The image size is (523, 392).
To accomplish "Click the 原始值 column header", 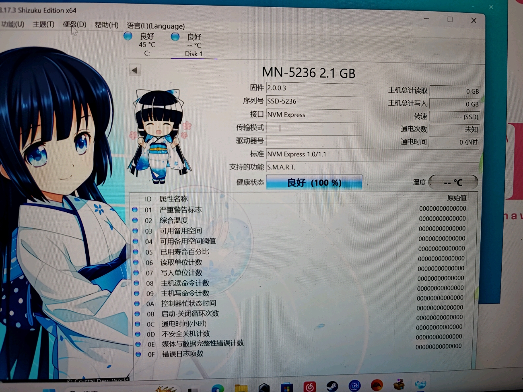I will click(x=457, y=198).
